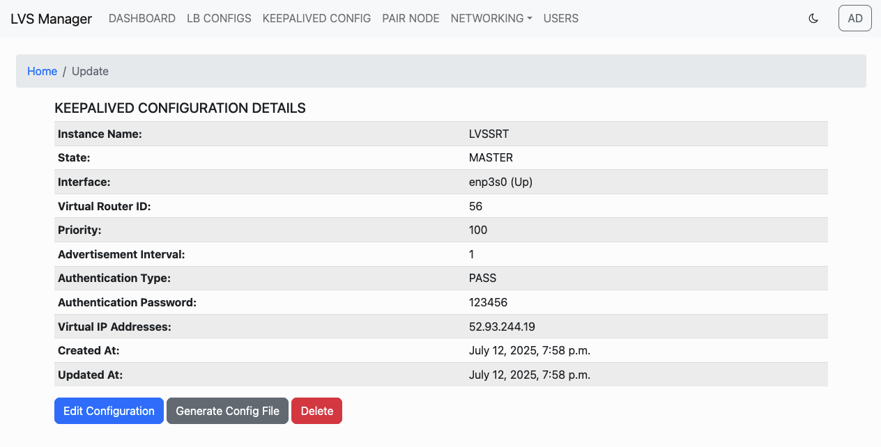Select state value MASTER
This screenshot has width=881, height=447.
click(x=491, y=157)
